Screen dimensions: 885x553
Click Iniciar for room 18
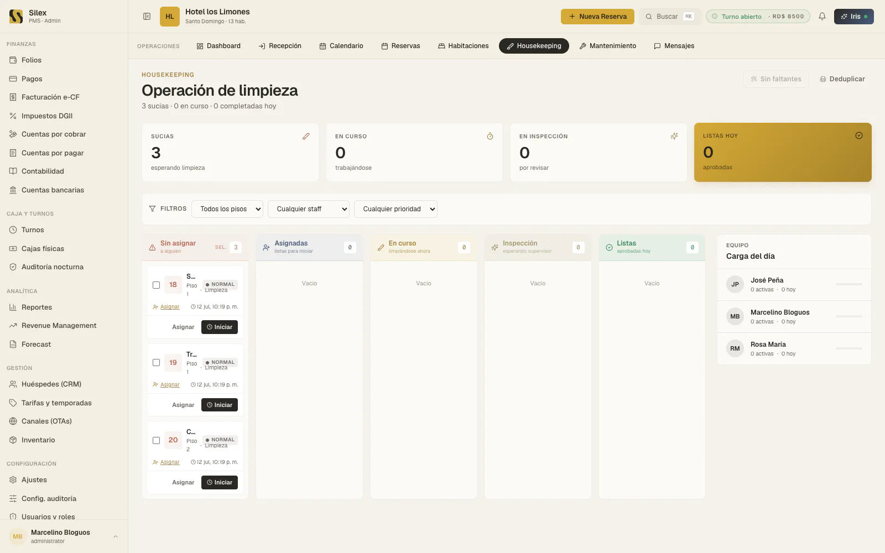pos(220,327)
